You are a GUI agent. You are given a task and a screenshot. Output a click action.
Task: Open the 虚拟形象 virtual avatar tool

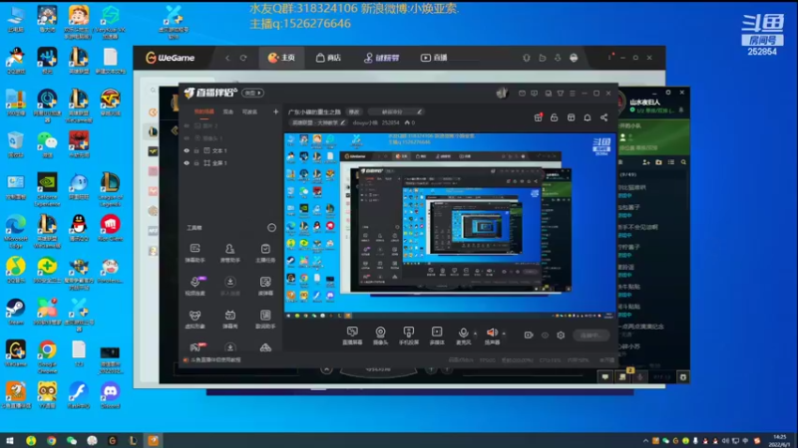[195, 319]
